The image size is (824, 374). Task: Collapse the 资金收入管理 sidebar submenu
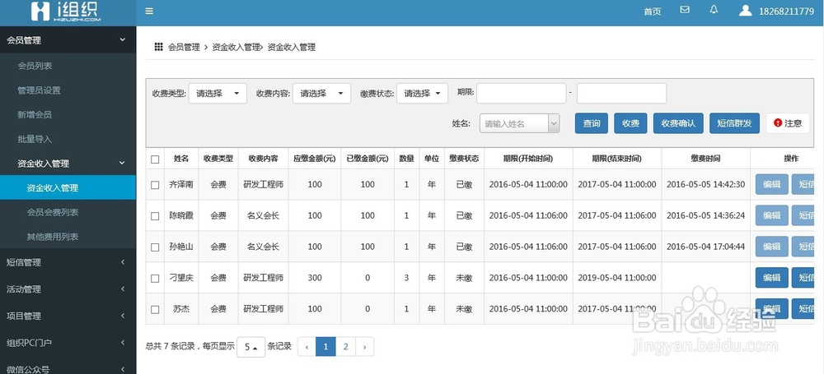(68, 164)
